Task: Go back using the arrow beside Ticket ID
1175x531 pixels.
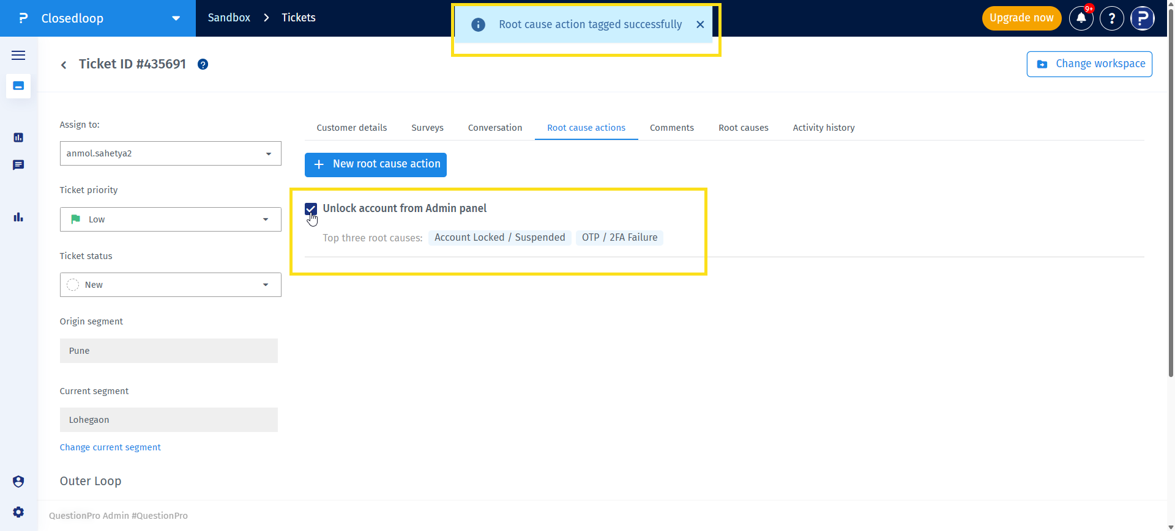Action: click(64, 65)
